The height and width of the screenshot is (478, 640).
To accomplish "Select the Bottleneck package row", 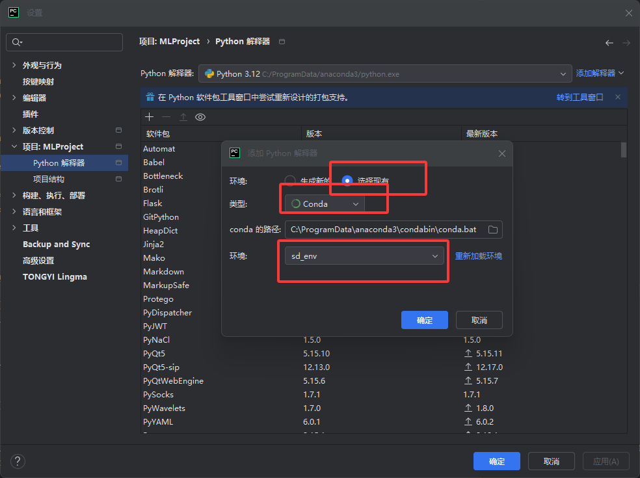I will (x=163, y=176).
